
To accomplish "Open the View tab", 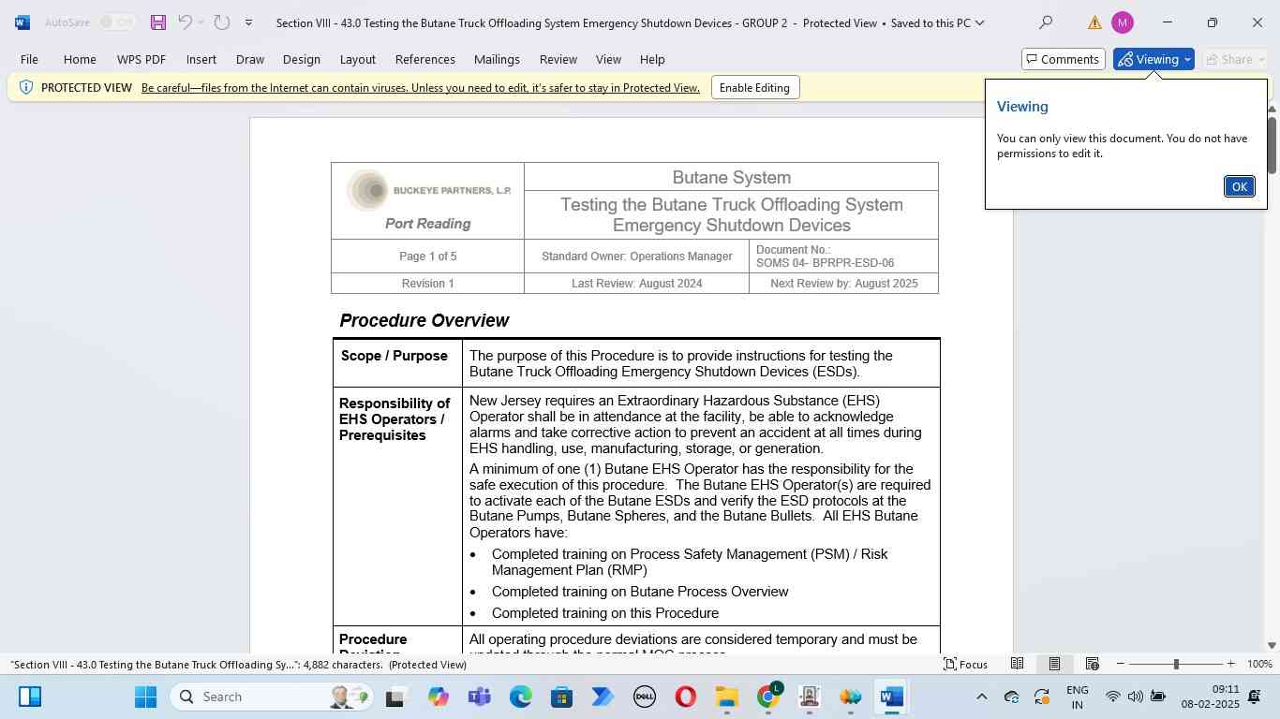I will click(x=609, y=59).
